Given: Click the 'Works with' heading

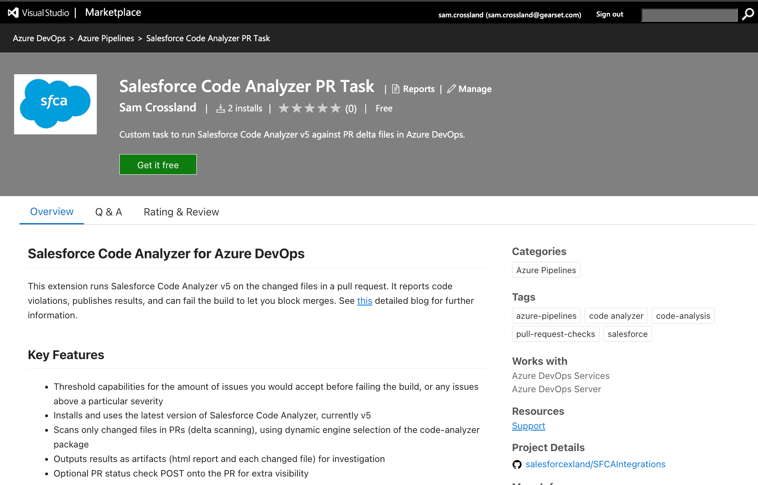Looking at the screenshot, I should (x=539, y=361).
